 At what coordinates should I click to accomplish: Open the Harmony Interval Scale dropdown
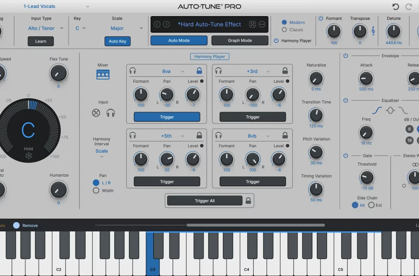point(102,153)
